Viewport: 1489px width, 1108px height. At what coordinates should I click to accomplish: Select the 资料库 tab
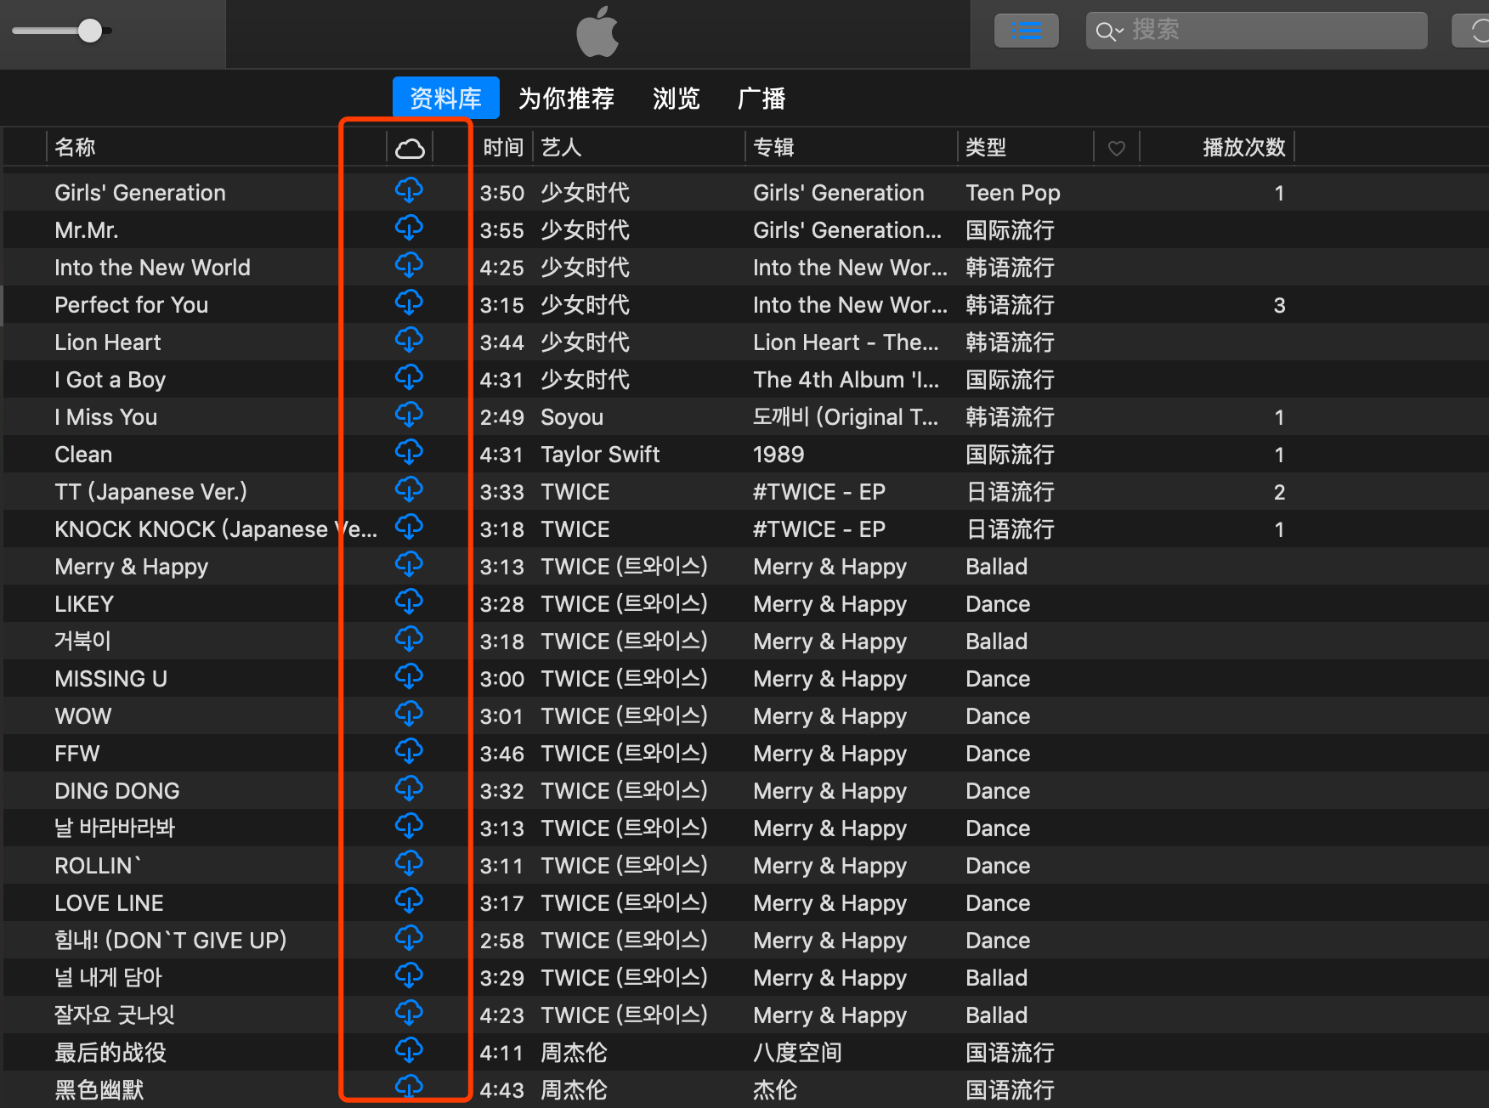pos(445,98)
